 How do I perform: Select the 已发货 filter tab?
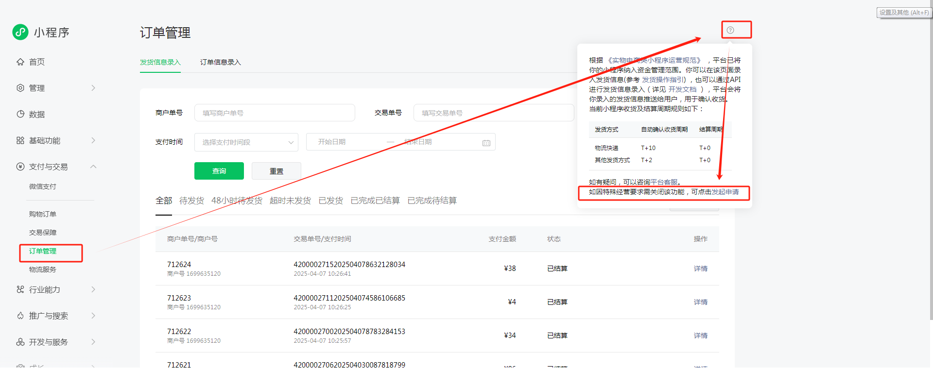coord(331,201)
